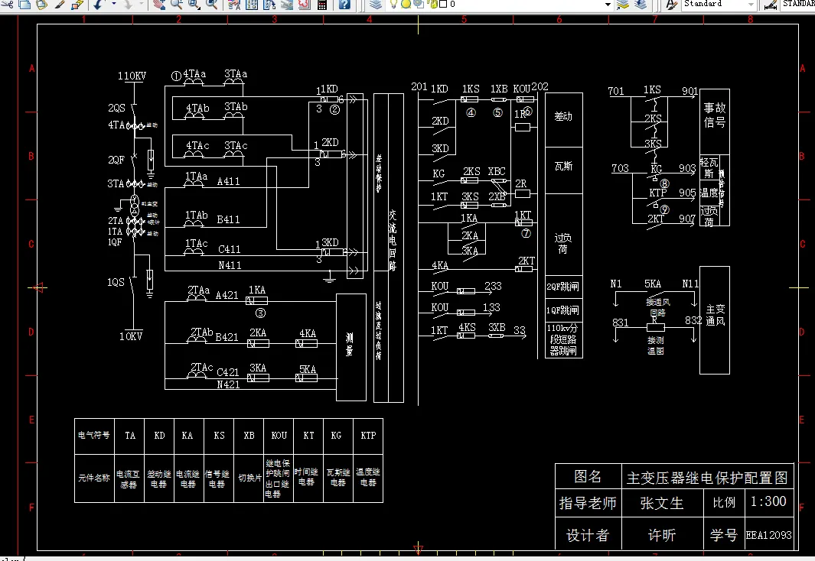Viewport: 815px width, 561px height.
Task: Open the QuickCalc calculator icon
Action: [321, 5]
